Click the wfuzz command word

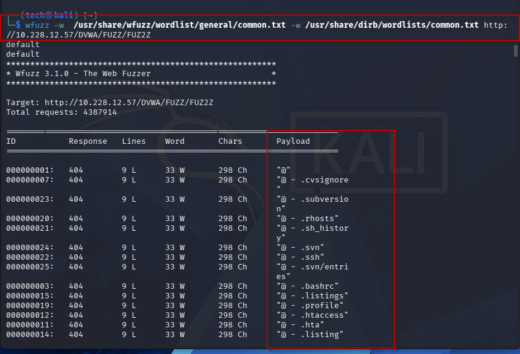(37, 25)
